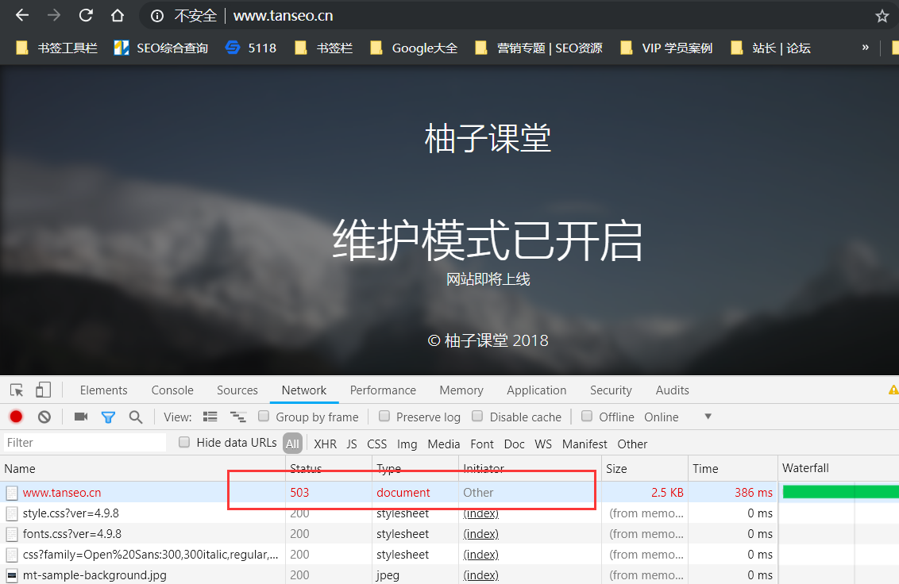899x584 pixels.
Task: Select the style.css?ver=4.9.8 request
Action: (x=71, y=513)
